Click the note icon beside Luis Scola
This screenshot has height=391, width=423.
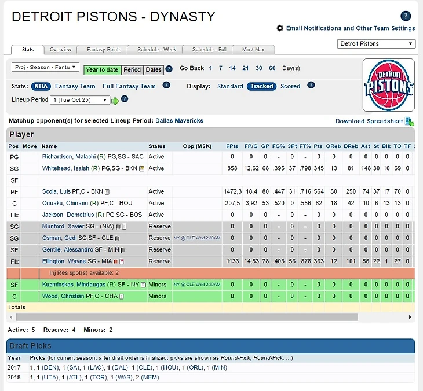107,191
